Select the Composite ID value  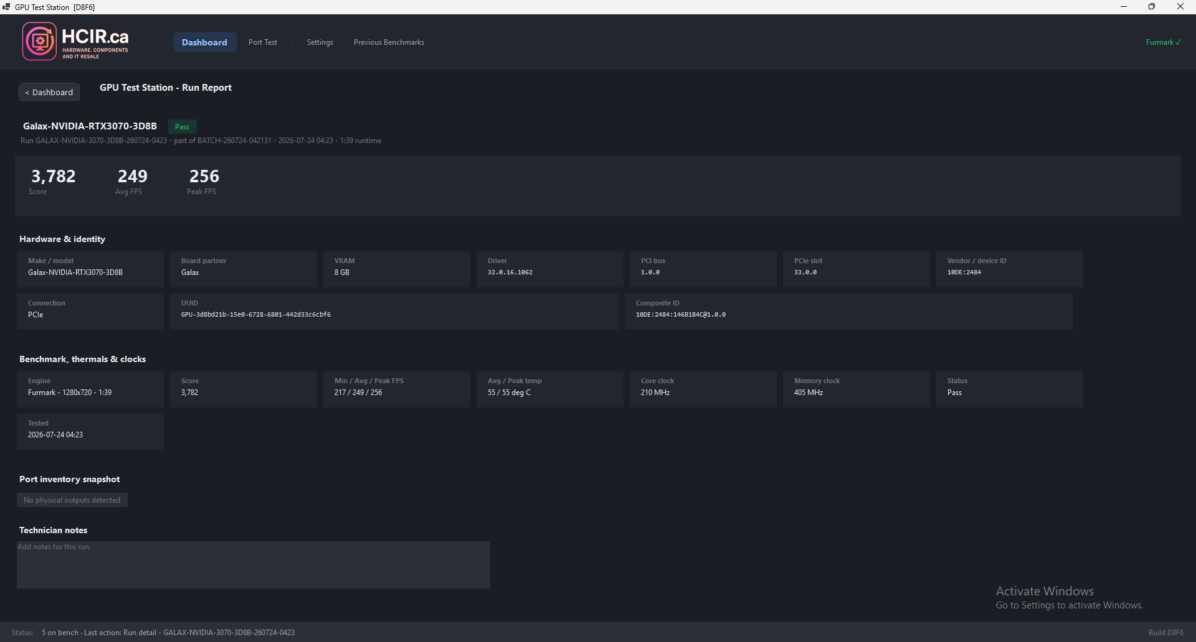tap(681, 315)
